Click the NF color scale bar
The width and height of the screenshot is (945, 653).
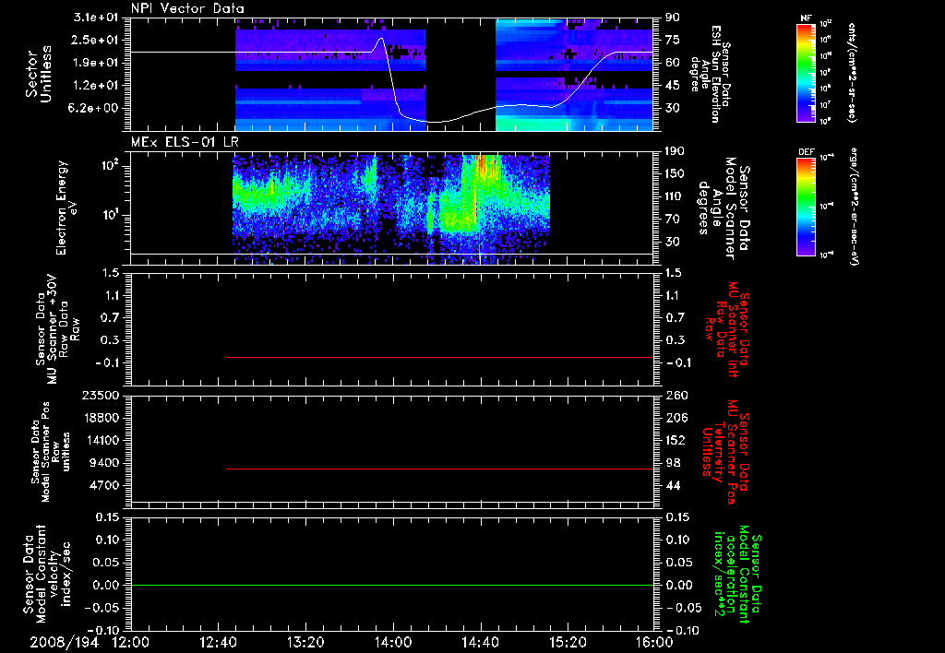click(x=806, y=73)
